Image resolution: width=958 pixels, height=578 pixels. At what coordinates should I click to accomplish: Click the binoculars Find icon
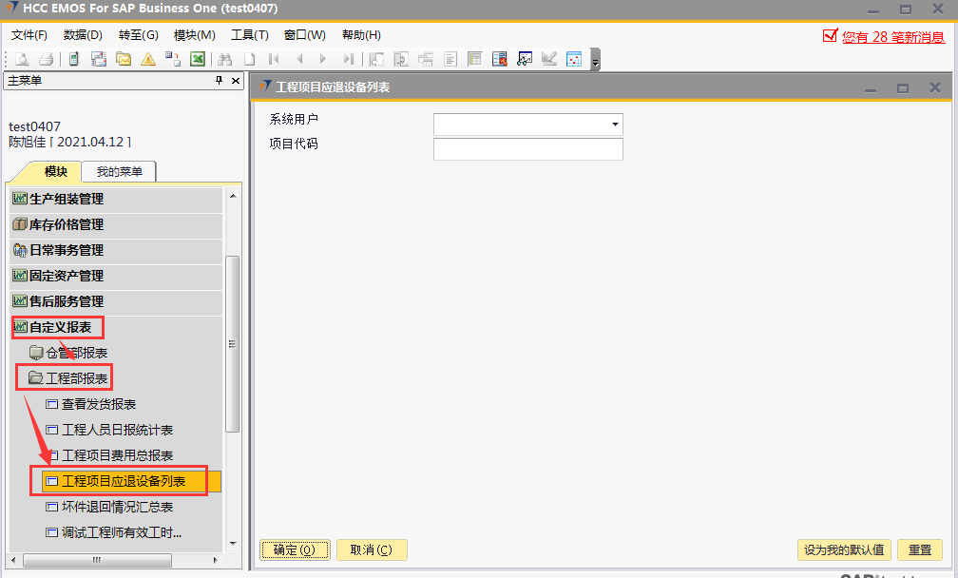pyautogui.click(x=225, y=59)
